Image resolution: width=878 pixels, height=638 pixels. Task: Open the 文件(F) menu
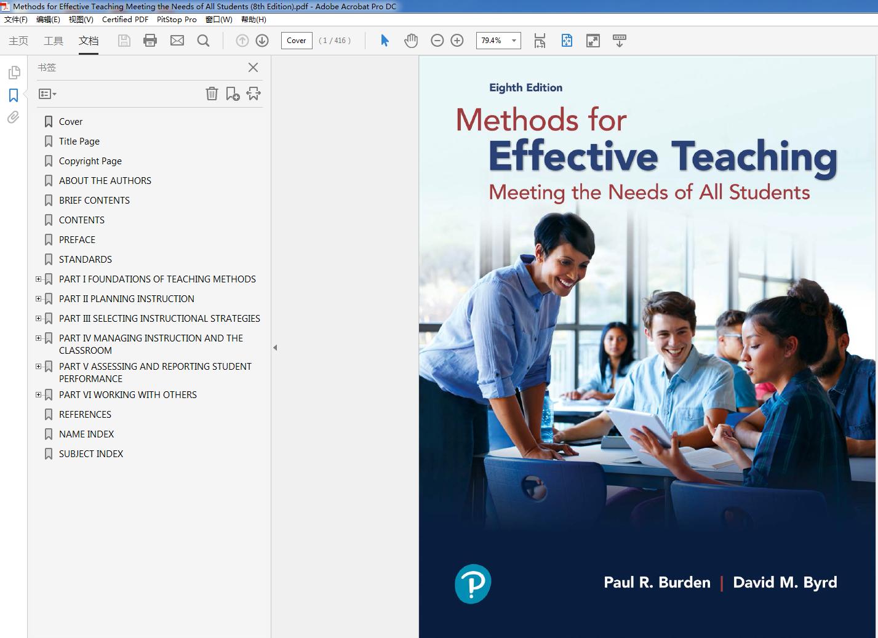pyautogui.click(x=16, y=20)
